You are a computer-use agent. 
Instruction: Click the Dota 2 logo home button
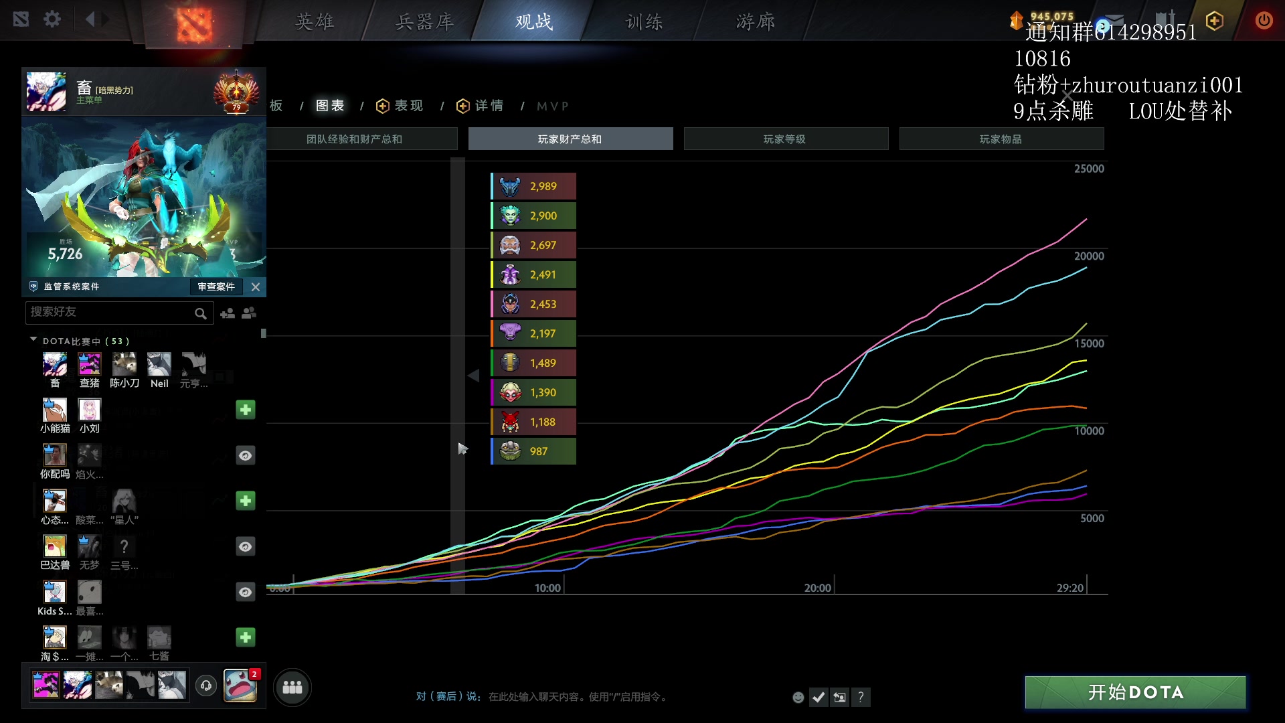click(x=194, y=23)
